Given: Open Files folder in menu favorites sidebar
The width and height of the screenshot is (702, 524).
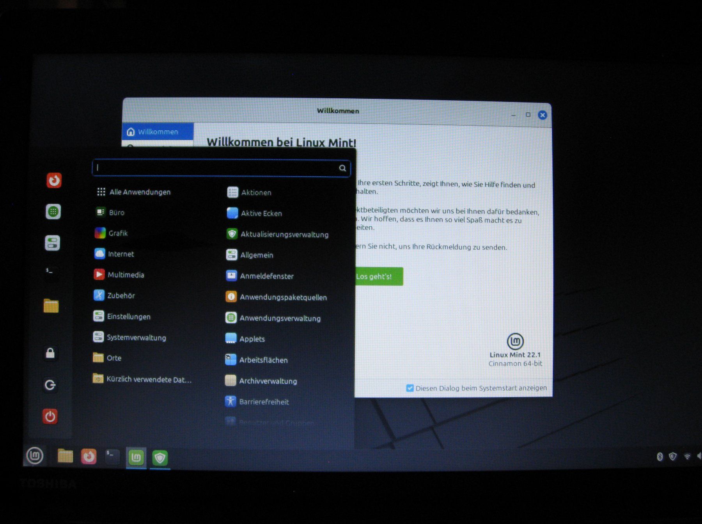Looking at the screenshot, I should [x=51, y=306].
